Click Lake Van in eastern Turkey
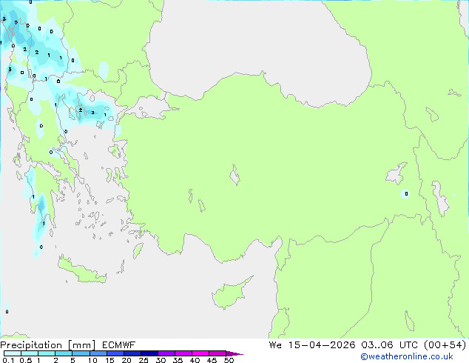Image resolution: width=469 pixels, height=363 pixels. point(396,174)
